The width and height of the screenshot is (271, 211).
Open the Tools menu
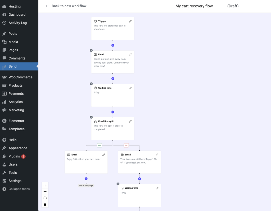point(19,173)
